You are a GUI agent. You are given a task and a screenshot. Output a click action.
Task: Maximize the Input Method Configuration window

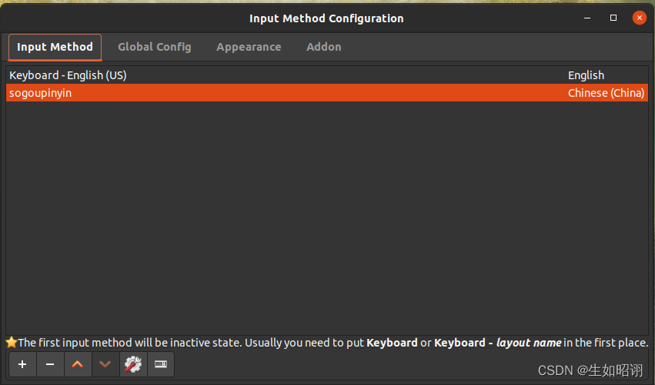tap(613, 18)
